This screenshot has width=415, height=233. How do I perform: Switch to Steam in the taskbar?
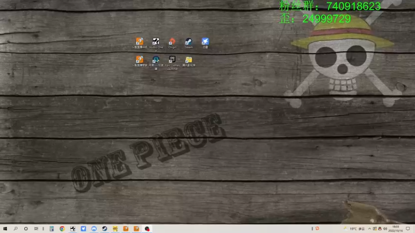coord(105,228)
